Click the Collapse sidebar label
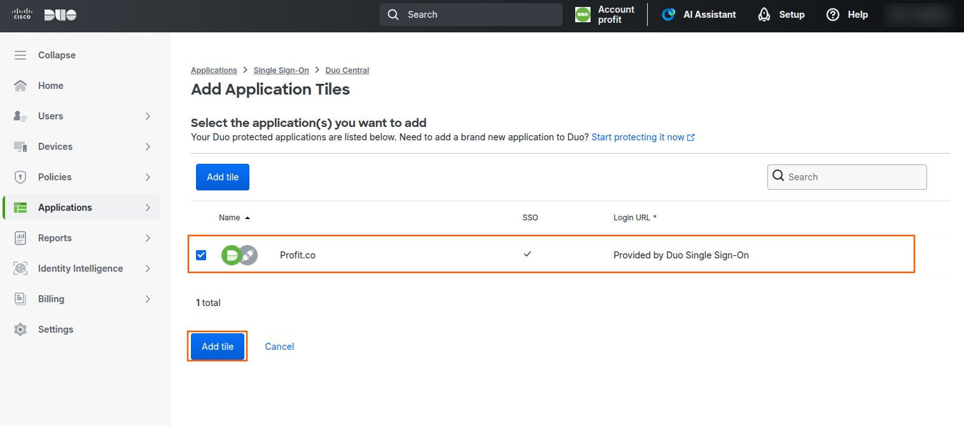Screen dimensions: 964x426 coord(57,55)
